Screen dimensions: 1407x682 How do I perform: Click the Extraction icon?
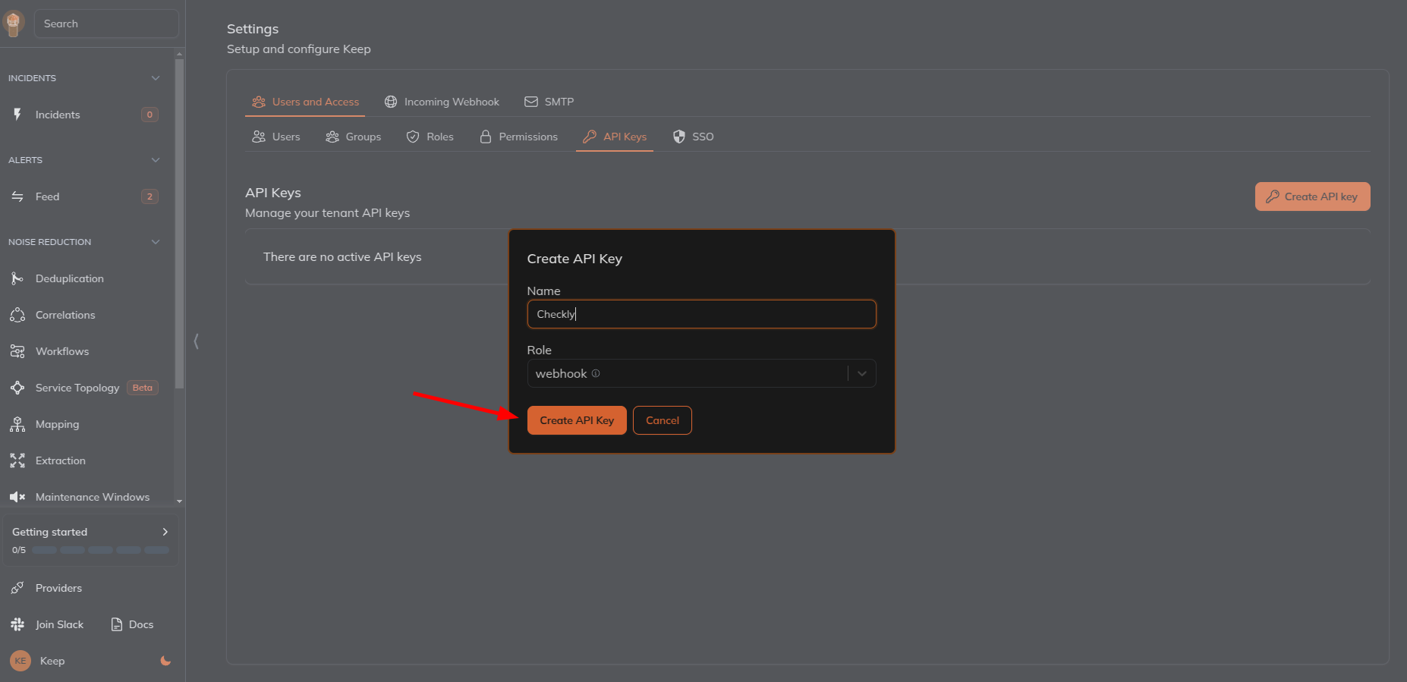pos(17,460)
